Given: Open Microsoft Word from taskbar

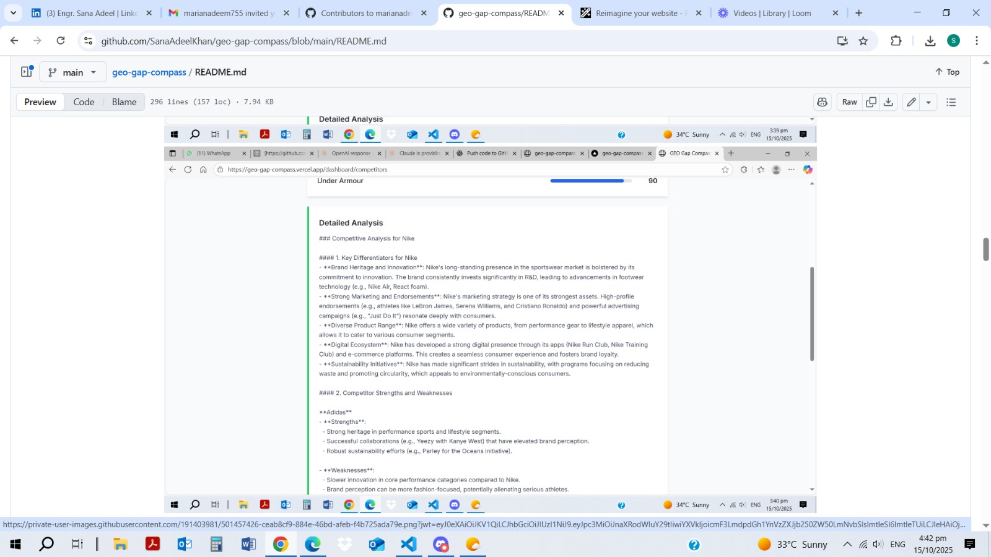Looking at the screenshot, I should [x=248, y=545].
